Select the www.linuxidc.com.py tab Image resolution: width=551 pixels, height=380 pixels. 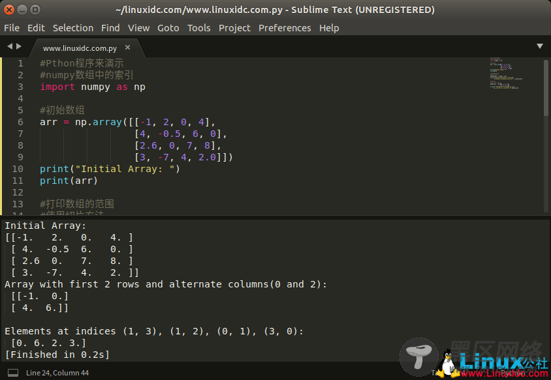pos(80,48)
